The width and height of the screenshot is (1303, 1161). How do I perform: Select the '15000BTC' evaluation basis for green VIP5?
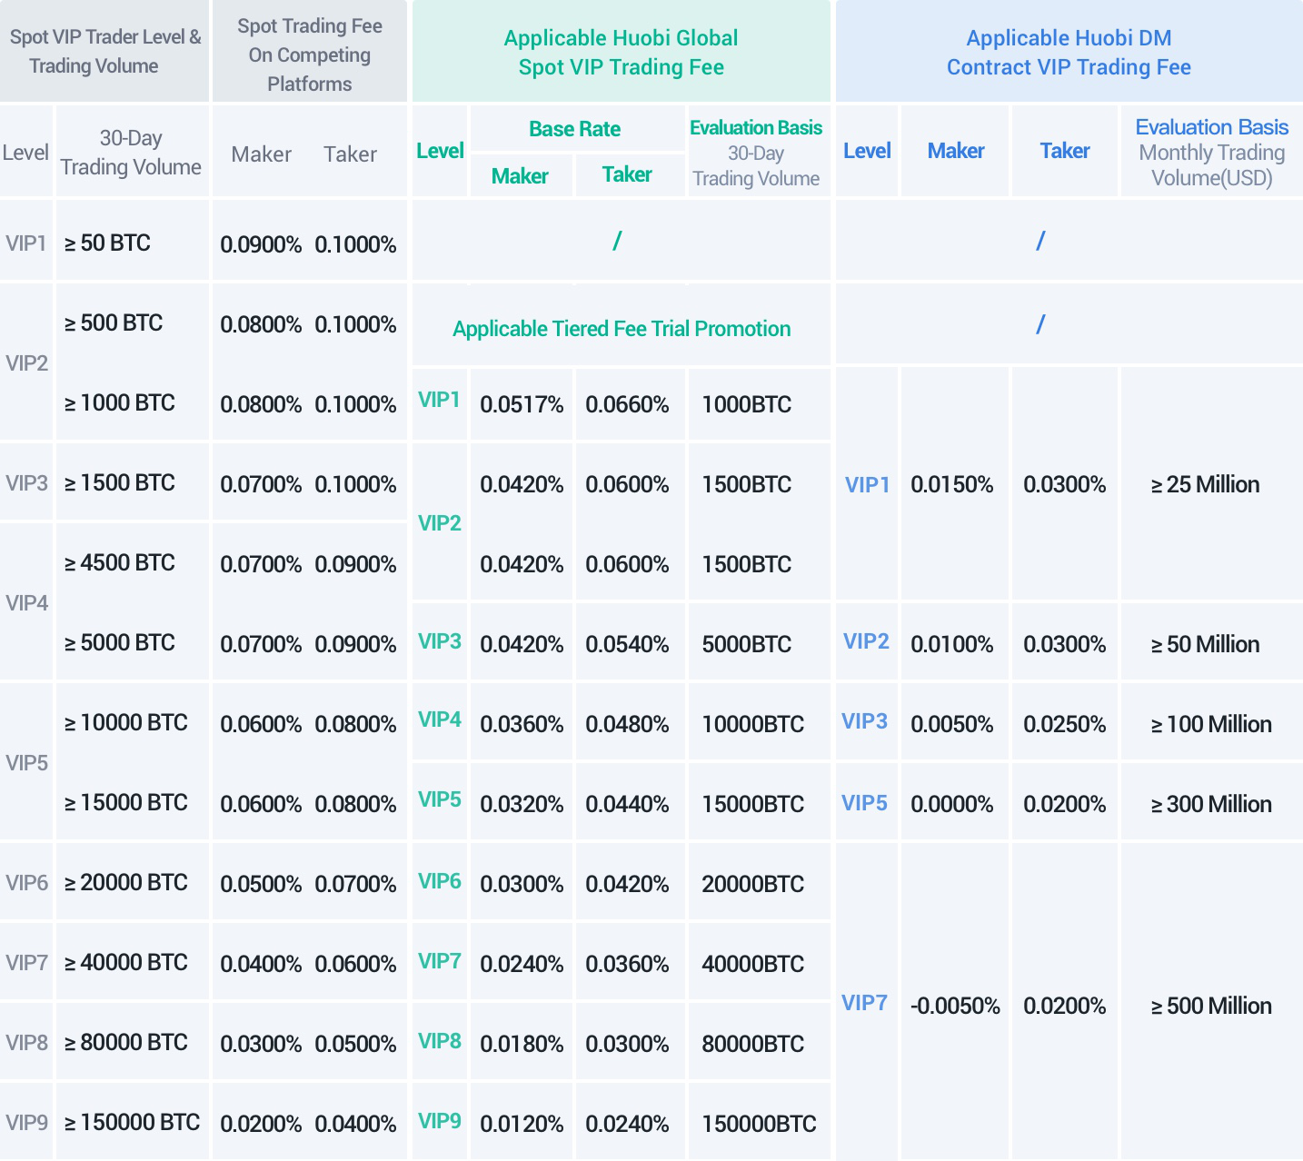(753, 804)
